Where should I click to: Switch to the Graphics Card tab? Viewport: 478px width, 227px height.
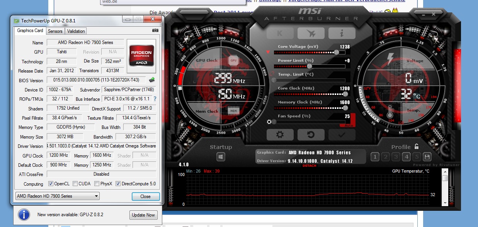(30, 30)
